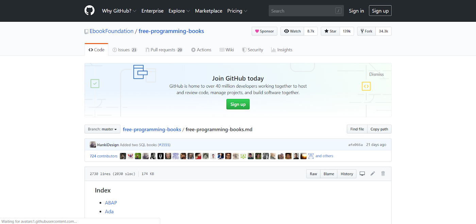Screen dimensions: 476x224
Task: Click the slash shortcut icon in search box
Action: tap(338, 11)
